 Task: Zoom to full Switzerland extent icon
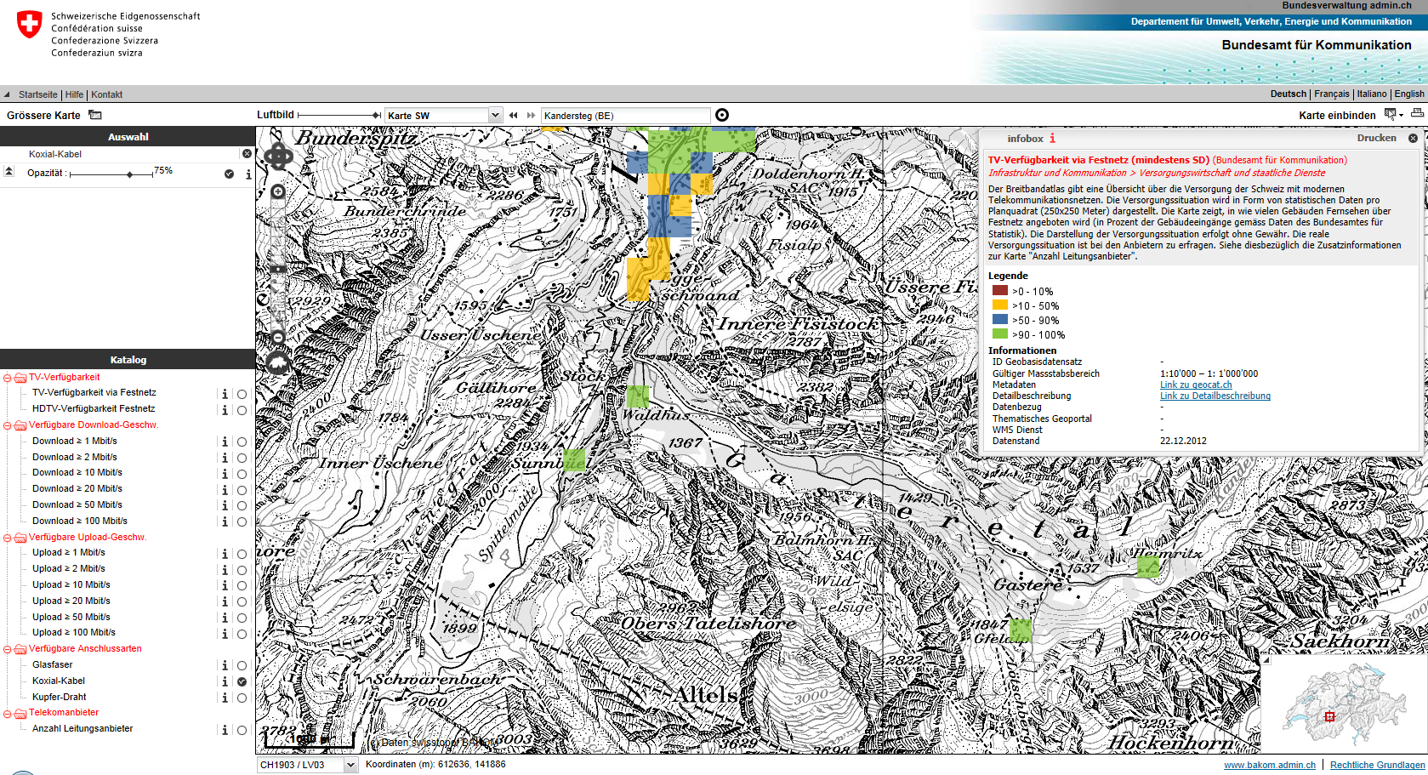[279, 363]
